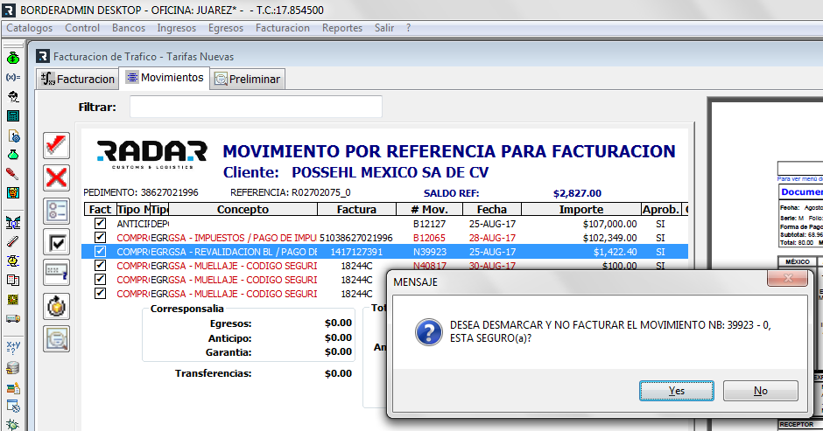Open the Control menu
This screenshot has width=823, height=431.
pyautogui.click(x=82, y=28)
